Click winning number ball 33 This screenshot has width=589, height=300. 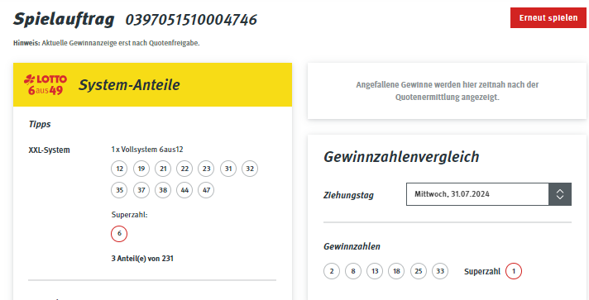pos(440,271)
